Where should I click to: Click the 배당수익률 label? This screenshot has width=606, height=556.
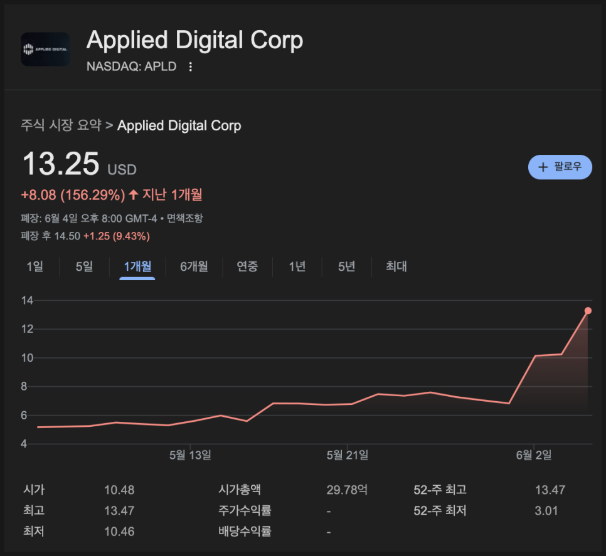click(245, 532)
